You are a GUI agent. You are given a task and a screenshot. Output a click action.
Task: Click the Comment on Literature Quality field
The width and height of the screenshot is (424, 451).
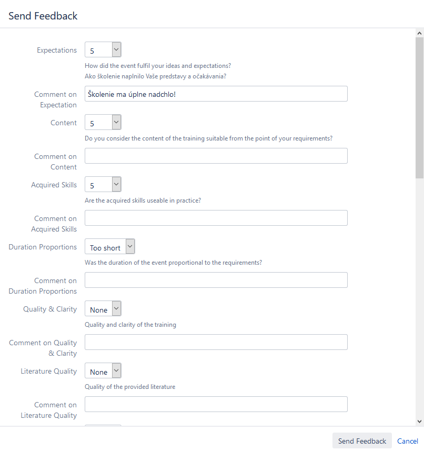pos(216,404)
